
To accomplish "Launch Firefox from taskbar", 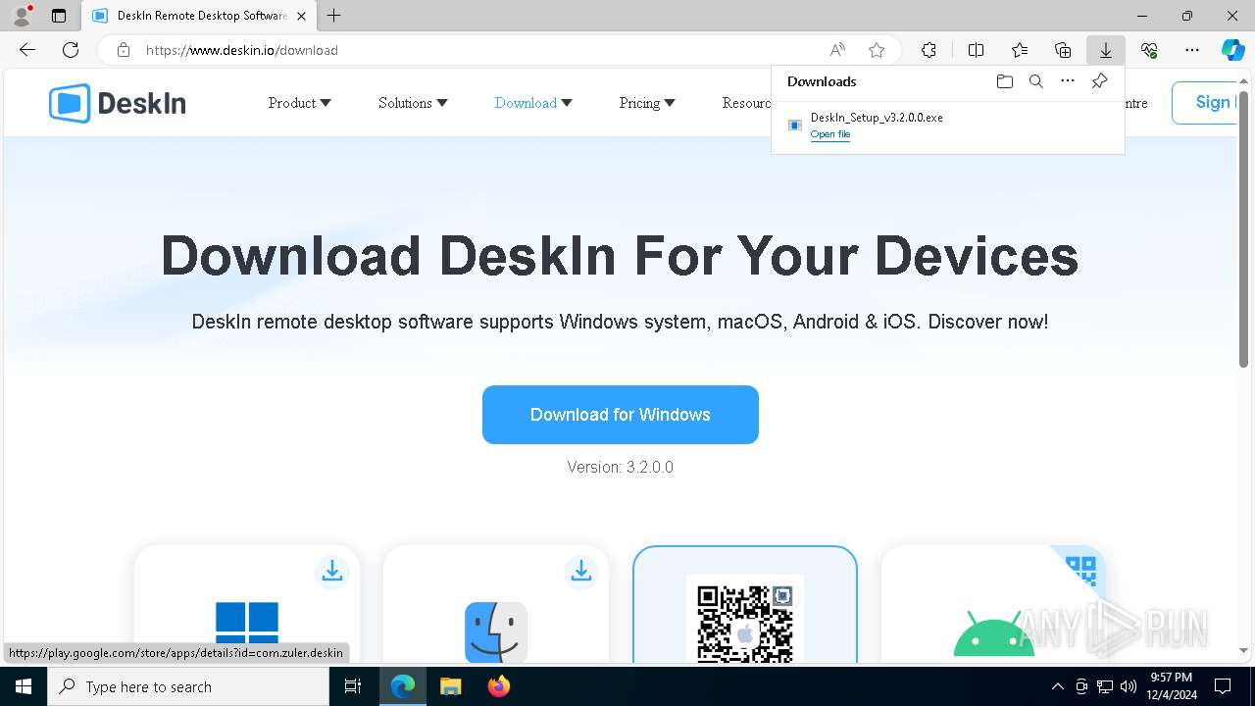I will [x=499, y=686].
